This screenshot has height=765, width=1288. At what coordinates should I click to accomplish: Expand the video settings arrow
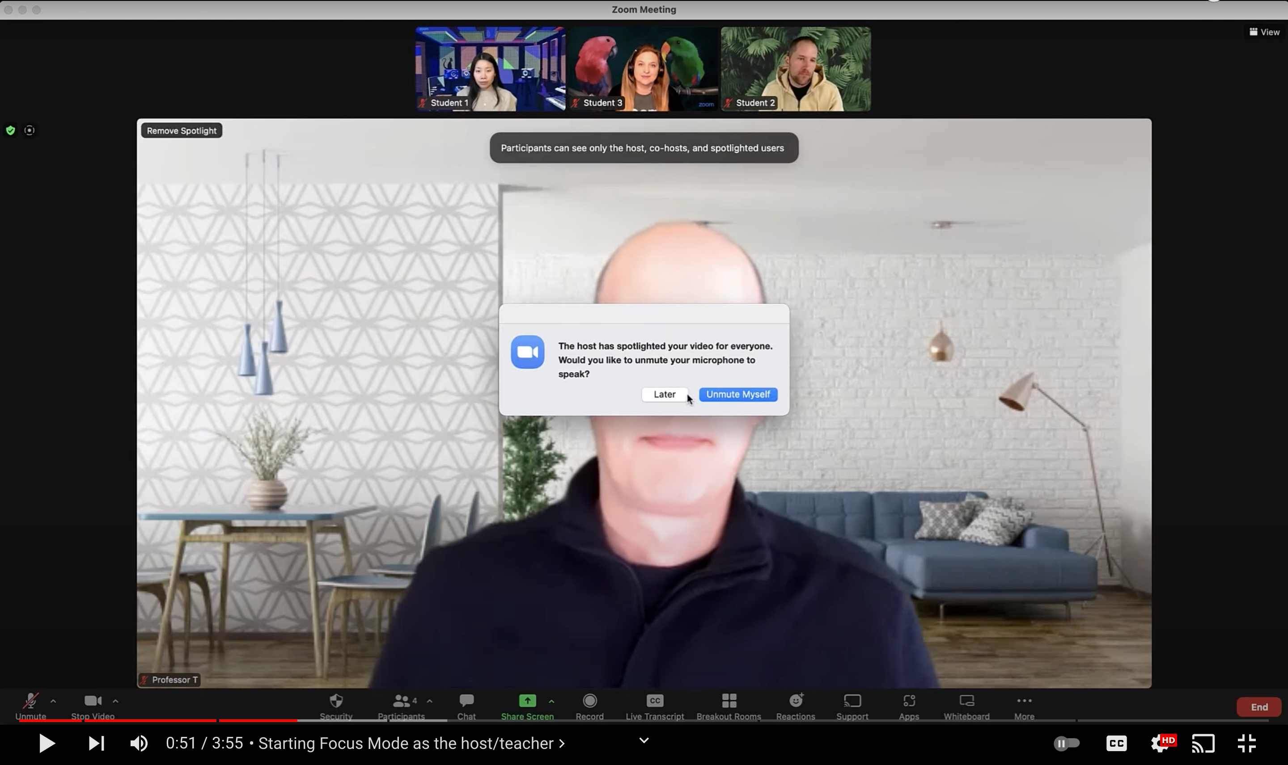coord(115,701)
